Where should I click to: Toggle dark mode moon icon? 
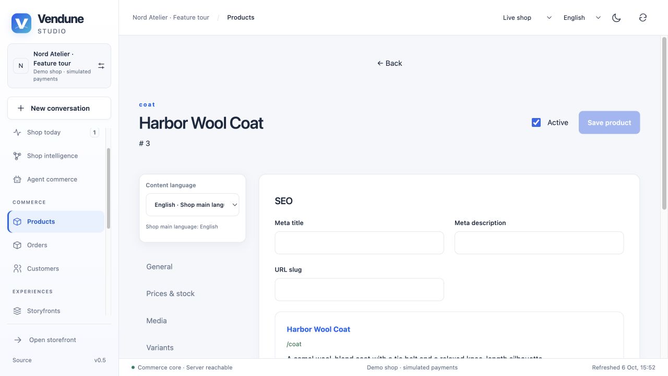click(616, 18)
